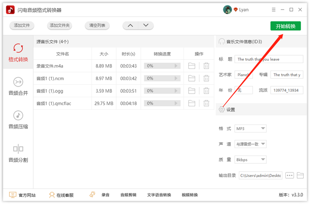310x204 pixels.
Task: Move selected file up with up arrow
Action: coord(130,25)
